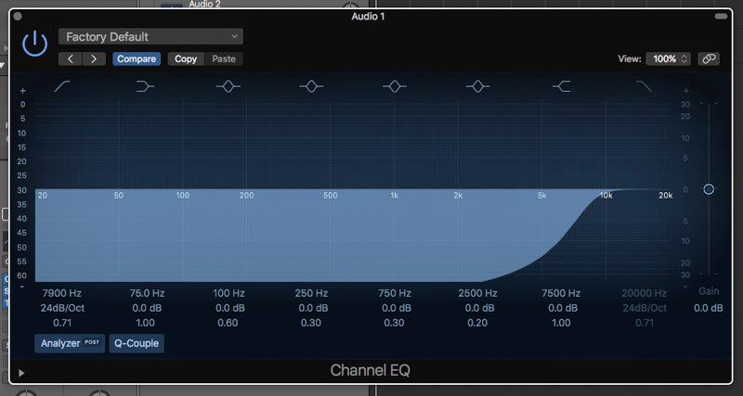Go to the next preset arrow
The height and width of the screenshot is (396, 743).
(94, 59)
